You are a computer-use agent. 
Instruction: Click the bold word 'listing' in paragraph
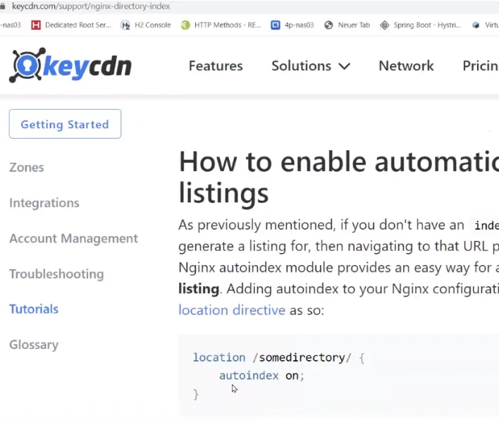[x=199, y=289]
